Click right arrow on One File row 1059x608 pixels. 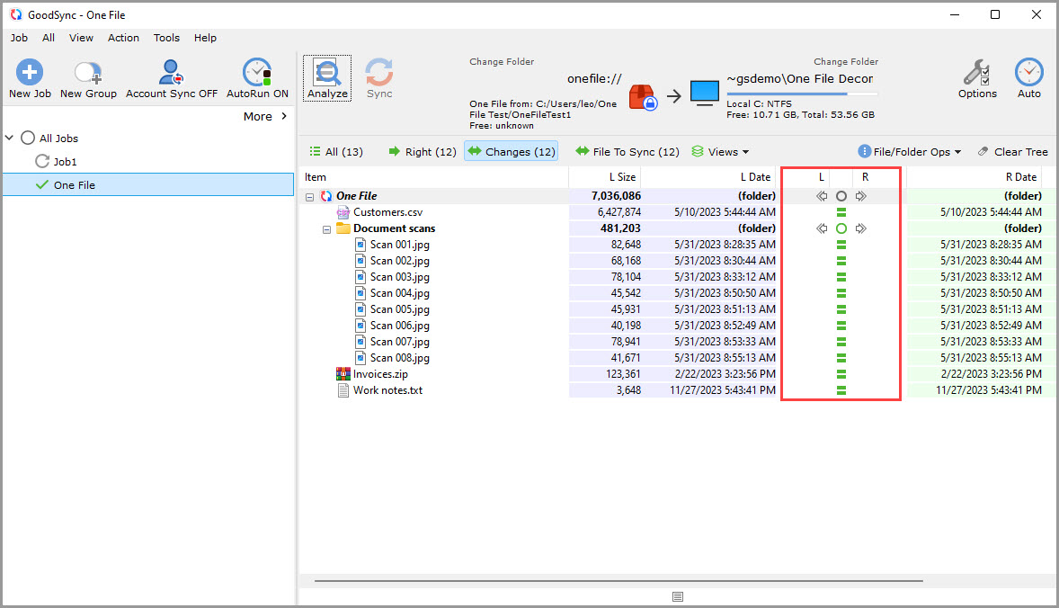tap(860, 196)
